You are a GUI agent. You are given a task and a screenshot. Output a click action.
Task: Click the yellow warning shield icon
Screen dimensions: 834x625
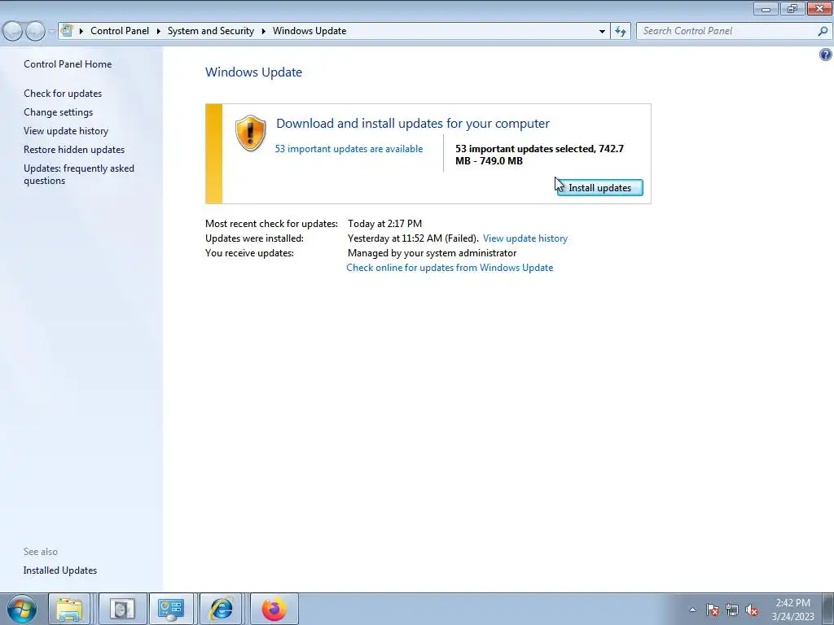[251, 133]
